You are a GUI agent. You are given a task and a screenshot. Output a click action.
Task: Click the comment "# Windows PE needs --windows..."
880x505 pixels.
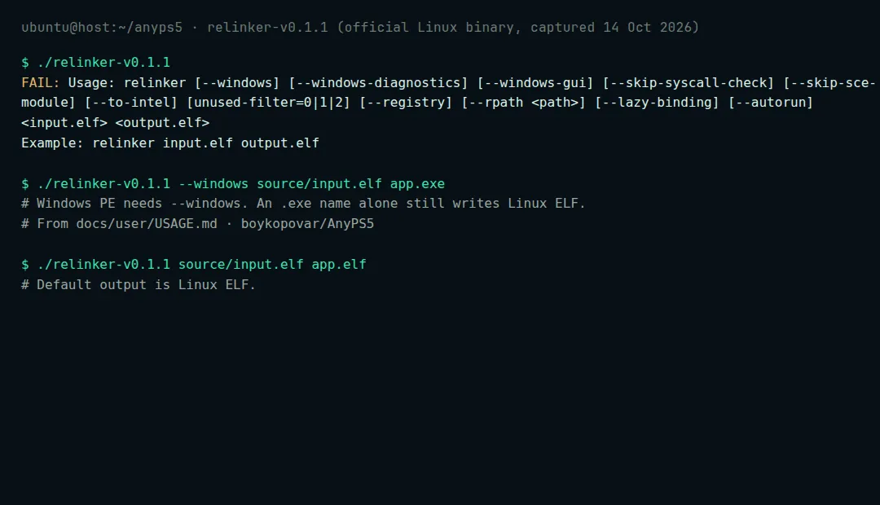click(303, 203)
